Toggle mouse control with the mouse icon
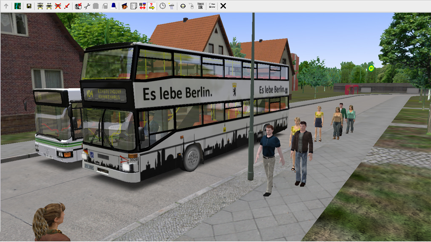Screen dimensions: 431x242 click(x=192, y=6)
